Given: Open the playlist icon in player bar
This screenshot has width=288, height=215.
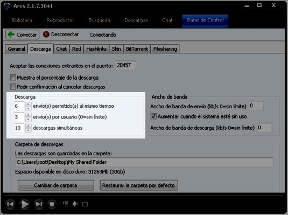Looking at the screenshot, I should [x=65, y=204].
